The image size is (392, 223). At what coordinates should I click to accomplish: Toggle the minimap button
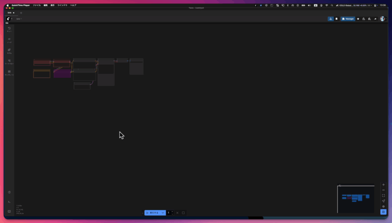tap(383, 212)
